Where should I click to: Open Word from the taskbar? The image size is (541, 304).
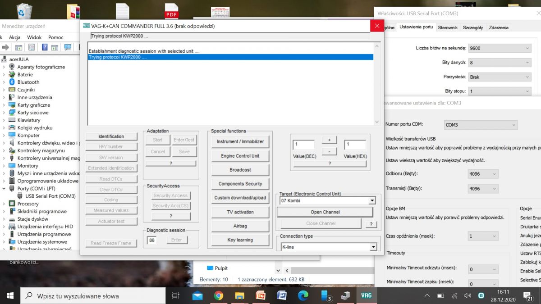click(282, 295)
